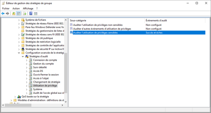This screenshot has width=211, height=113.
Task: Click the Système de fichiers folder icon
Action: (x=23, y=20)
